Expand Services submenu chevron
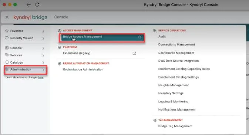 coord(43,55)
